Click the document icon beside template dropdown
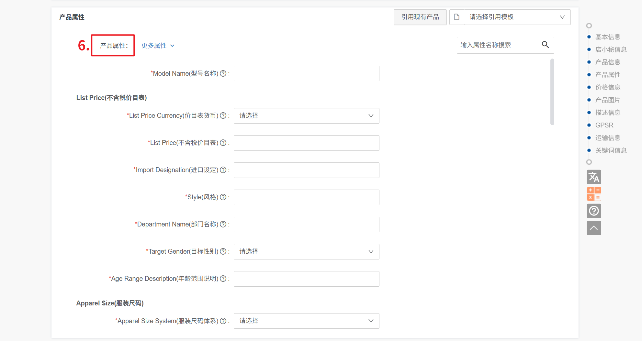This screenshot has width=642, height=341. pos(456,17)
